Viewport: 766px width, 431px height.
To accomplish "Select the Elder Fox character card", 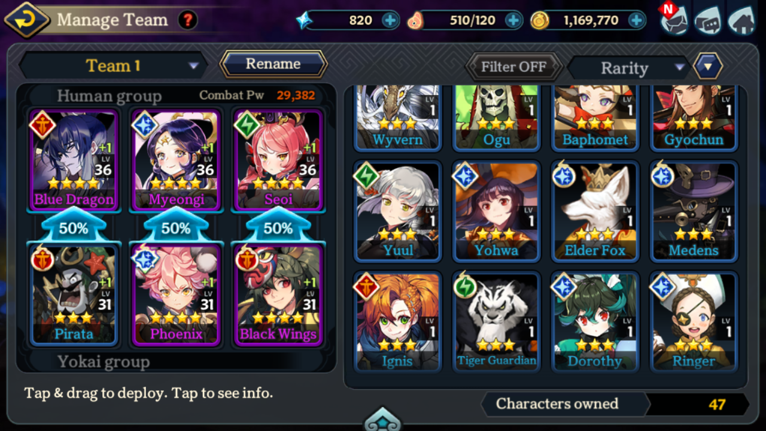I will [595, 211].
